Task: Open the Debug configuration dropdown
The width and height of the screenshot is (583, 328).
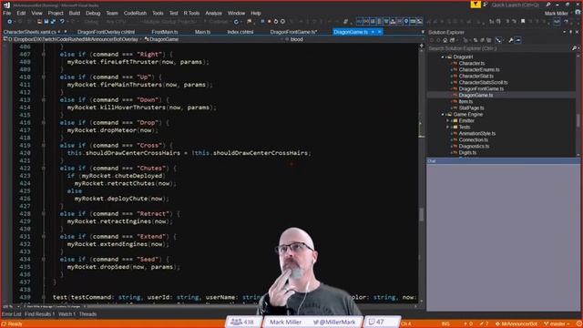Action: pos(93,22)
